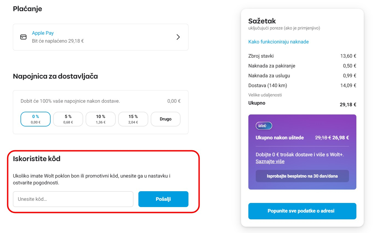The height and width of the screenshot is (233, 381).
Task: Select the 0% tip option
Action: tap(35, 119)
